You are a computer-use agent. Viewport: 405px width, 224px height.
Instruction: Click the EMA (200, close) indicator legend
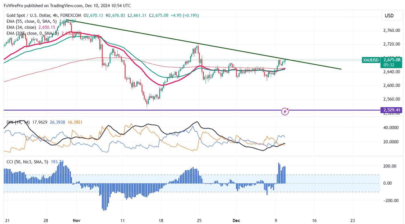[33, 33]
